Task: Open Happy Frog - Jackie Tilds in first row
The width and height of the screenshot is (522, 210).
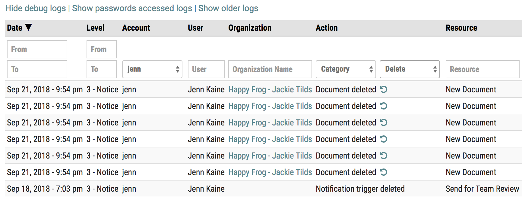Action: [270, 89]
